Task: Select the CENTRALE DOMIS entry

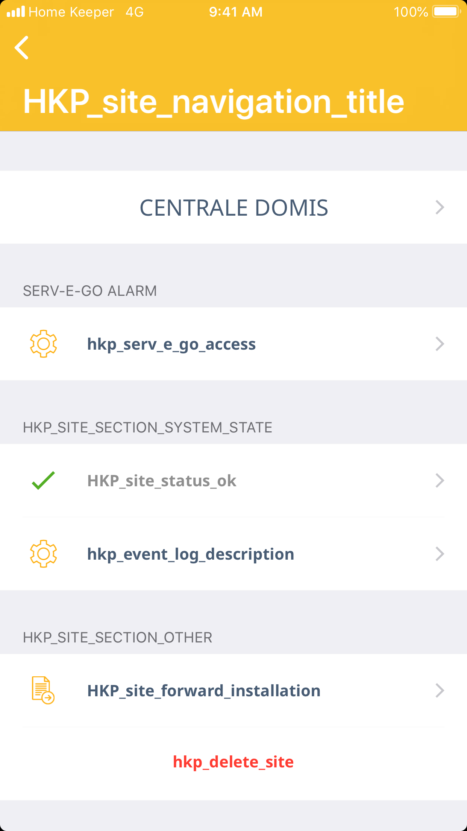Action: click(x=233, y=208)
